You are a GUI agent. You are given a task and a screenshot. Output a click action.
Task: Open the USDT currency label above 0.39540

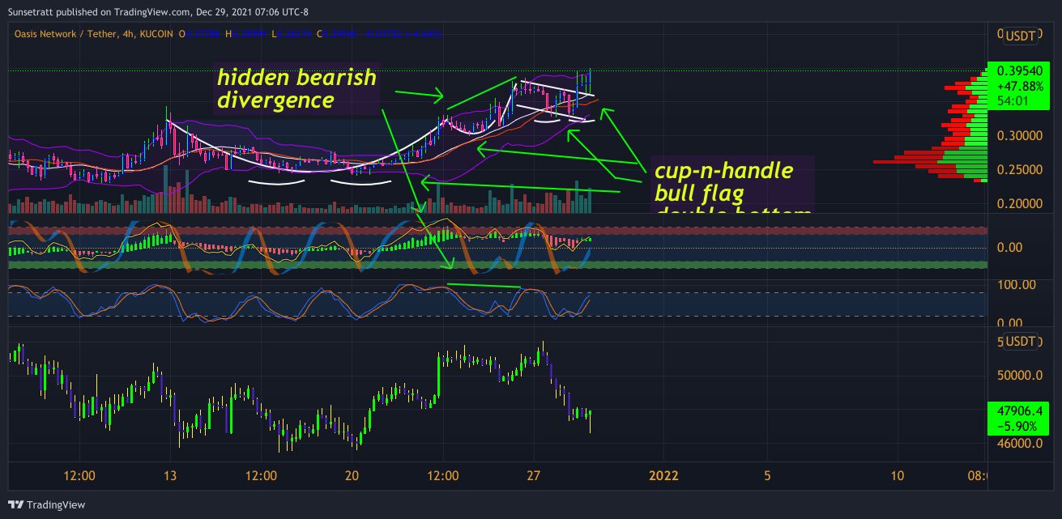coord(1021,36)
